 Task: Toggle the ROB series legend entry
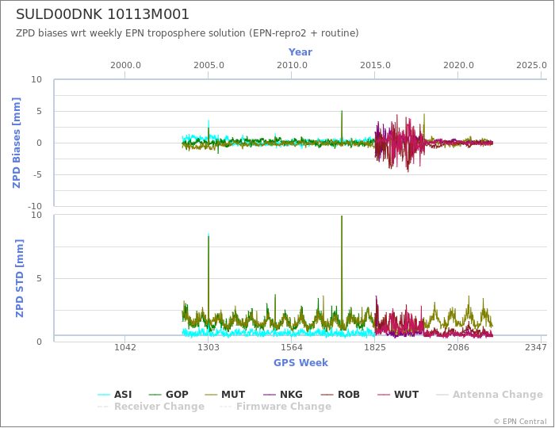340,395
